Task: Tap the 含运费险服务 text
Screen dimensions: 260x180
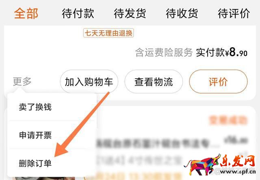Action: (164, 53)
